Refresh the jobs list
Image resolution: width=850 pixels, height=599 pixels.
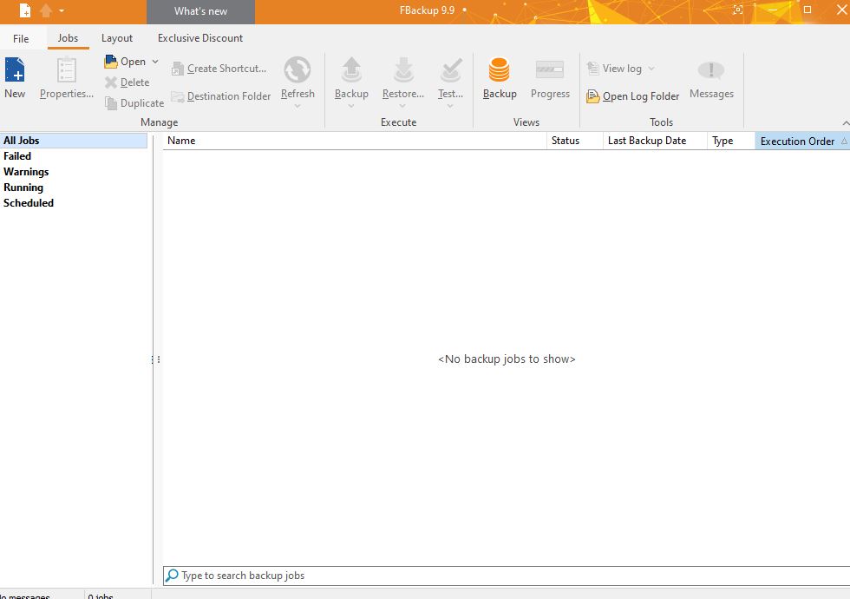(297, 78)
